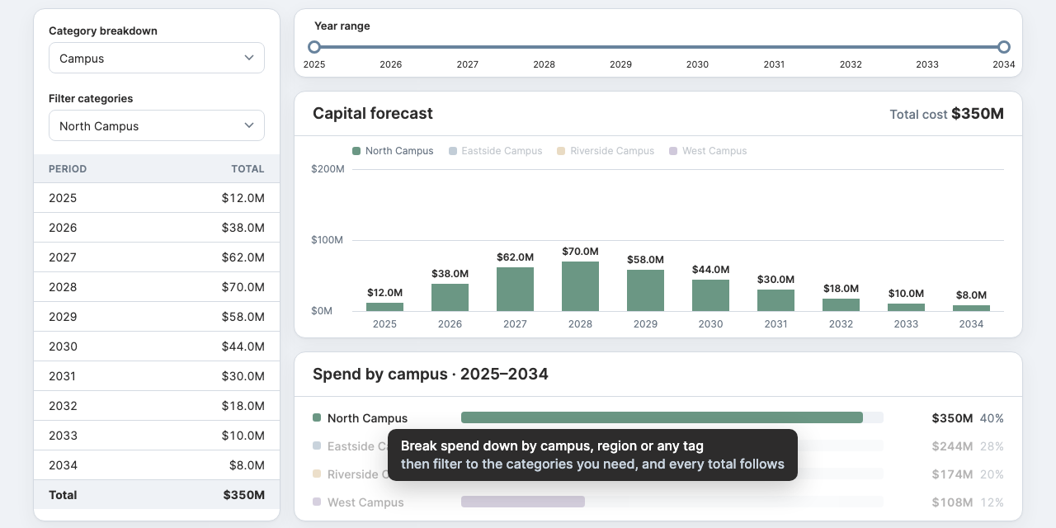
Task: Click the 2033 bar showing $10.0M
Action: pos(906,307)
